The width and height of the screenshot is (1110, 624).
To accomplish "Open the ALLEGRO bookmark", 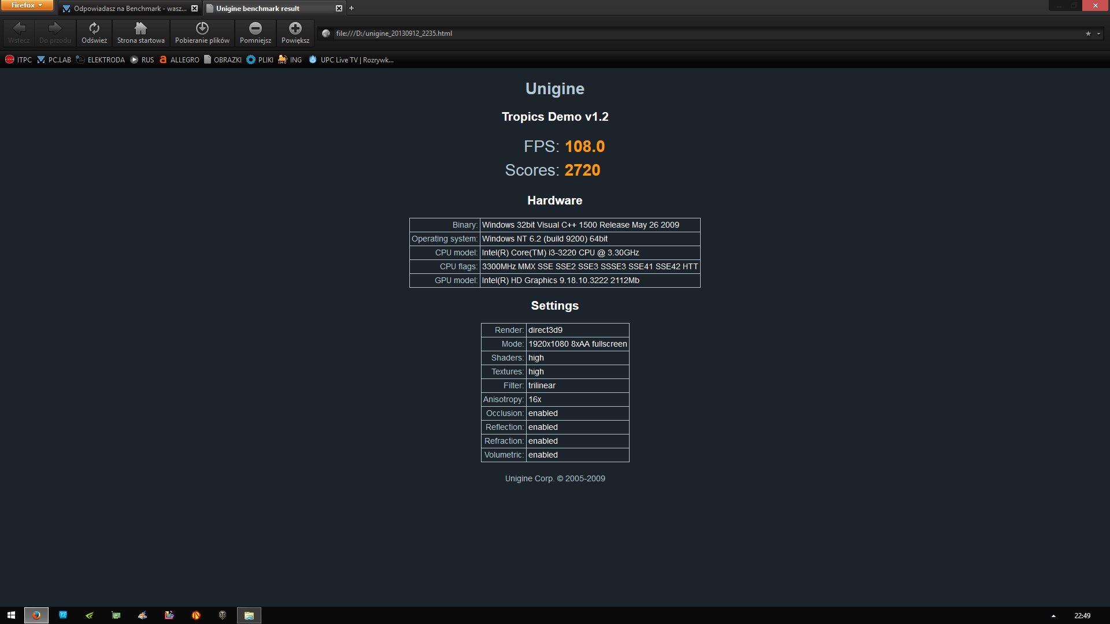I will [179, 60].
